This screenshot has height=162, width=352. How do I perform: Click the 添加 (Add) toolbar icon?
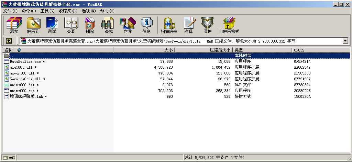(x=14, y=23)
